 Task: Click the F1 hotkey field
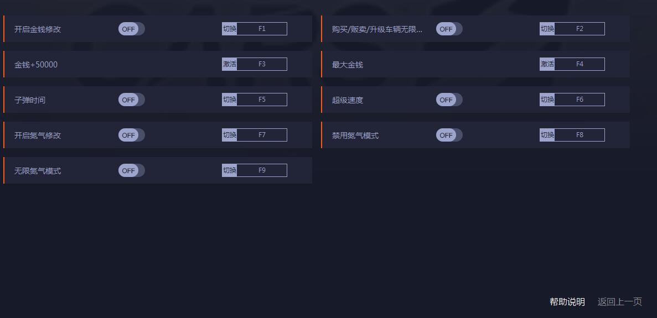(x=262, y=29)
